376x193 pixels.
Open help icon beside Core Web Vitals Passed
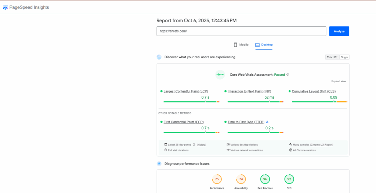(288, 75)
